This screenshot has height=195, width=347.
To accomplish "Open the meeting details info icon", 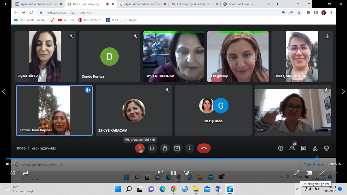I will (280, 148).
